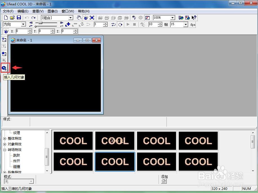Select the Resize object tool
258x193 pixels.
point(92,18)
